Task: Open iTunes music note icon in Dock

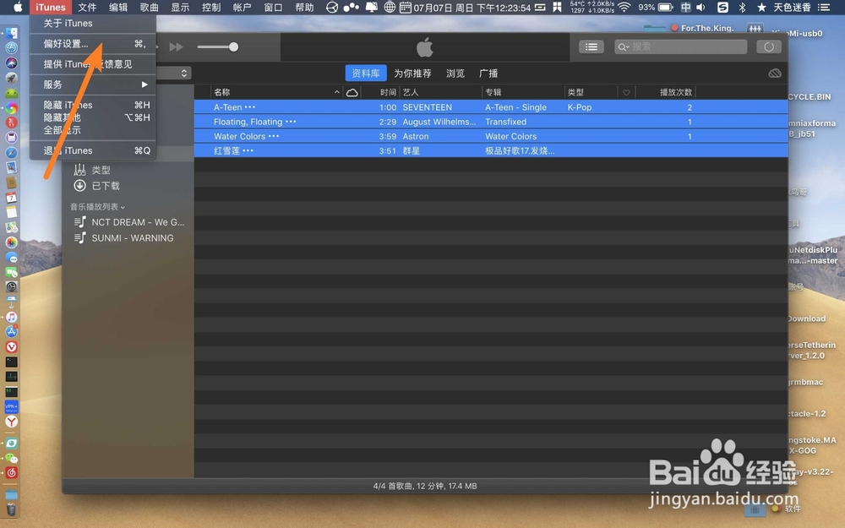Action: pyautogui.click(x=11, y=318)
